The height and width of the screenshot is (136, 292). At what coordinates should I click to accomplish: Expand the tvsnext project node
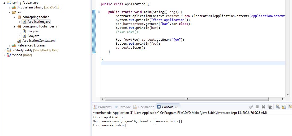(x=5, y=55)
